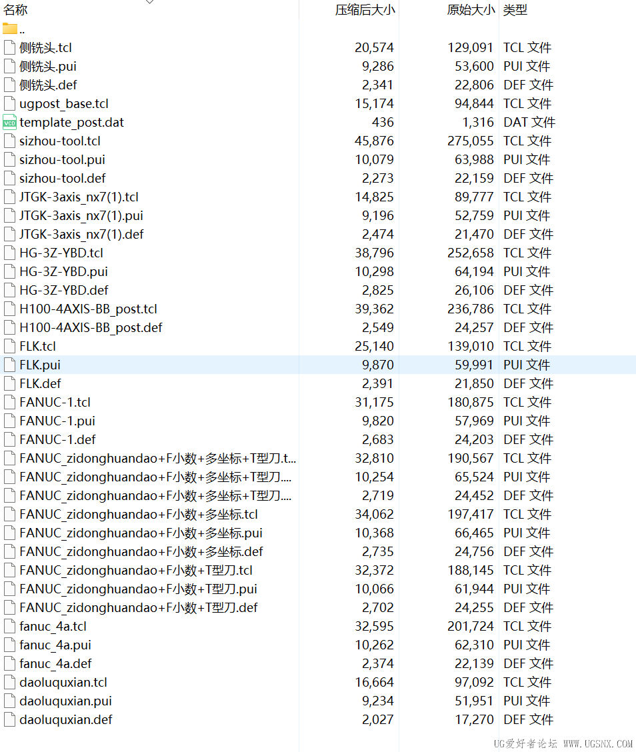Select the file HG-3Z-YBD.tcl
The image size is (636, 752).
coord(61,253)
